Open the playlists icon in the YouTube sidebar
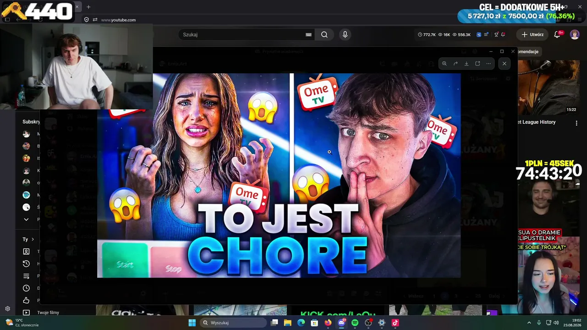Image resolution: width=587 pixels, height=330 pixels. pos(26,276)
